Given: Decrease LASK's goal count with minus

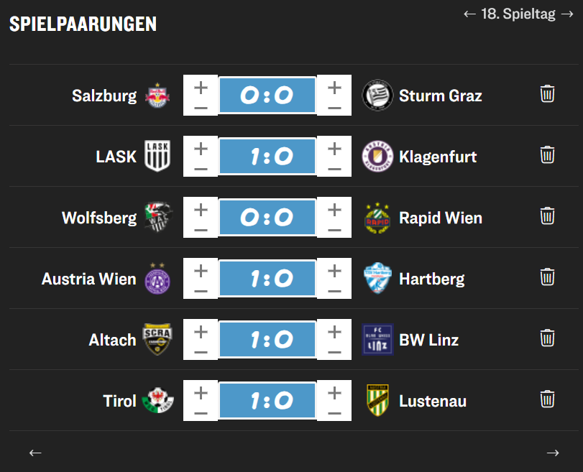Looking at the screenshot, I should pos(201,169).
